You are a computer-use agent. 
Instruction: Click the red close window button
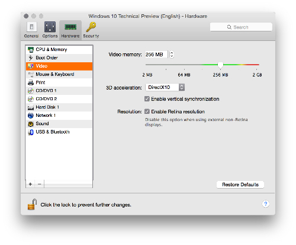[26, 16]
